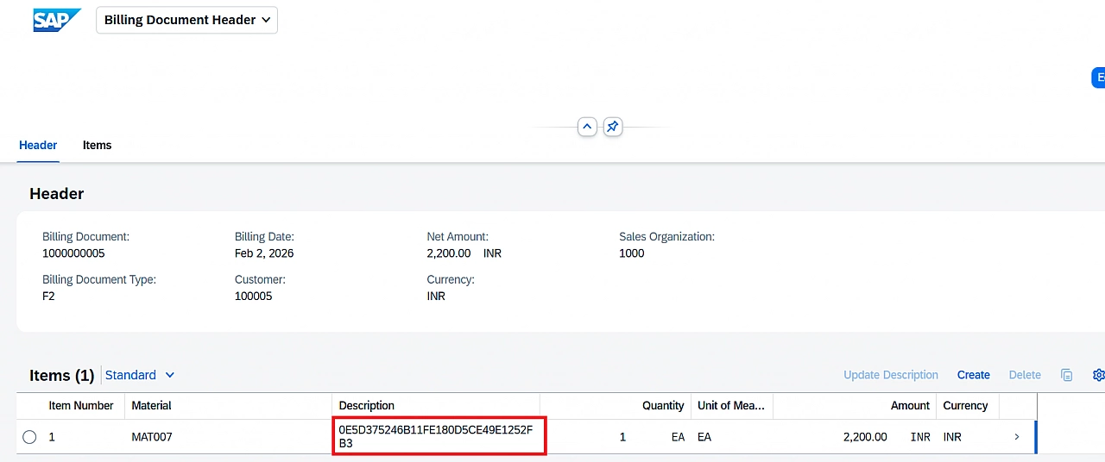Navigate into item row with right arrow

1016,437
